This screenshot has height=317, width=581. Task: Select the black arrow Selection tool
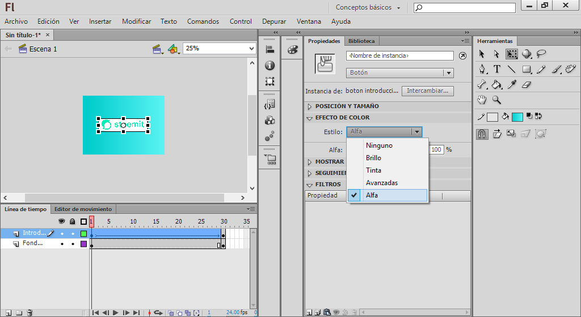pos(481,54)
